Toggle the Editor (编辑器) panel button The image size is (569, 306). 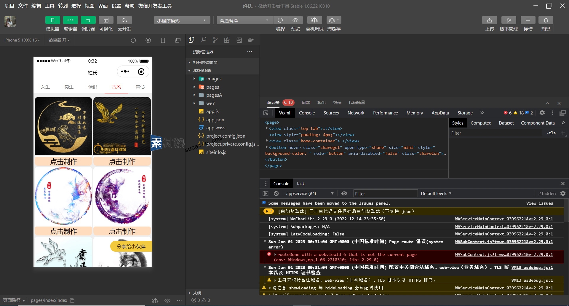point(70,20)
